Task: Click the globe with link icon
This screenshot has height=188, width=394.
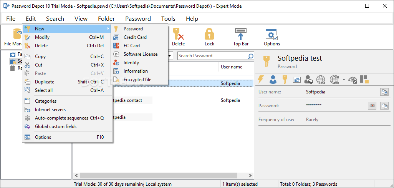Action: (321, 80)
